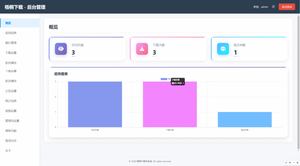Open the 统计信息 sidebar page

pos(11,101)
